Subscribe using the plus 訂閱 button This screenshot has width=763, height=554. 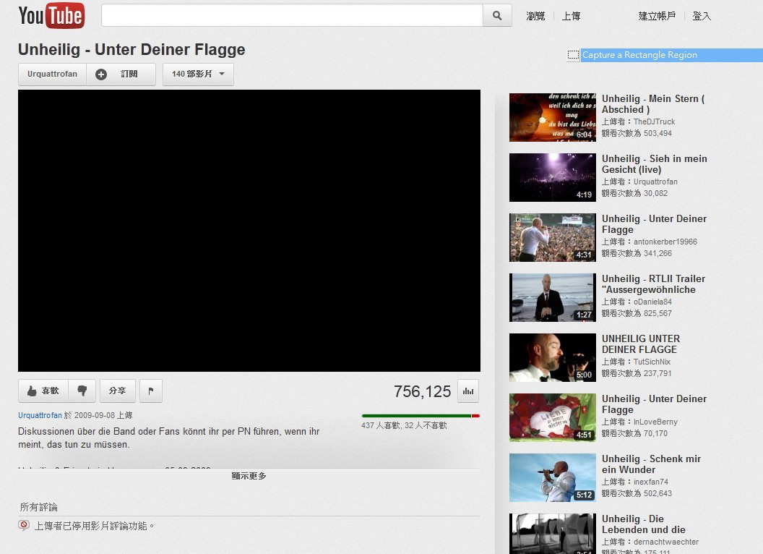121,74
